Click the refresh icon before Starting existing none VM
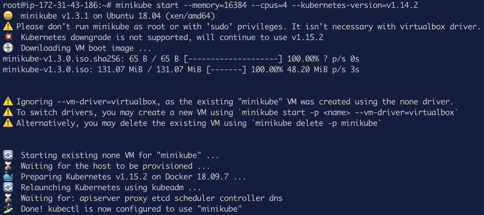The height and width of the screenshot is (215, 484). (8, 155)
